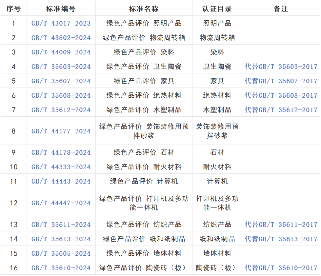Viewport: 321px width, 276px height.
Task: Open the GB/T 44177-2024 link
Action: click(61, 131)
